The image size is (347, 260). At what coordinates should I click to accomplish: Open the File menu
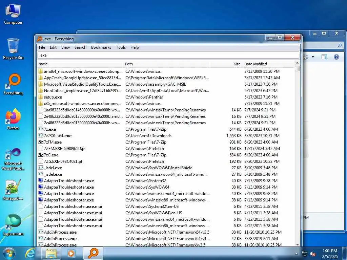click(x=42, y=47)
